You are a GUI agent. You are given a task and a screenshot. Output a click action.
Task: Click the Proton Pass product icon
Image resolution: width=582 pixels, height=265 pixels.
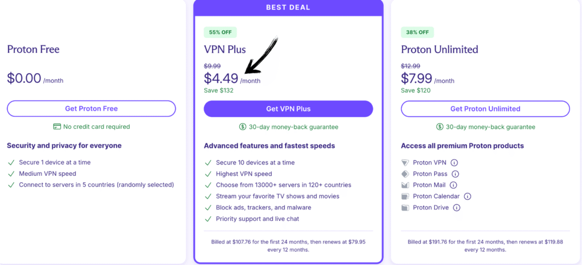405,174
